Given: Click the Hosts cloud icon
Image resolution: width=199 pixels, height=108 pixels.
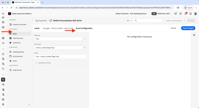Looking at the screenshot, I should pyautogui.click(x=11, y=61).
